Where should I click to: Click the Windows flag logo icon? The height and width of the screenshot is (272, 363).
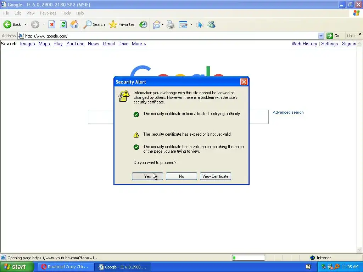point(357,13)
